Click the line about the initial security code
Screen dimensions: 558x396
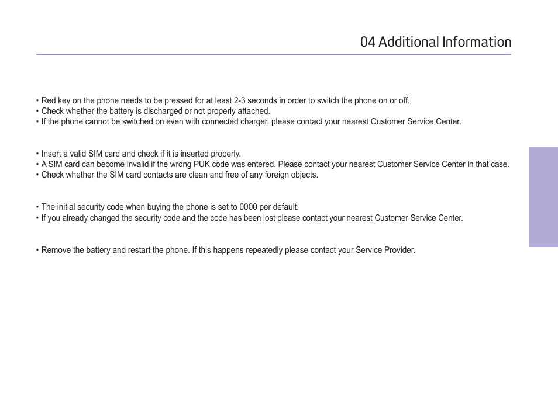tap(170, 207)
